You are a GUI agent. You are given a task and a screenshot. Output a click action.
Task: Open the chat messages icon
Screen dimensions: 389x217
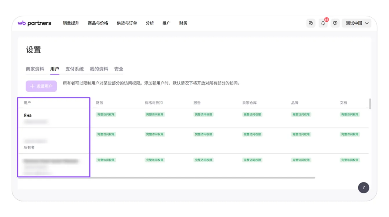click(311, 23)
